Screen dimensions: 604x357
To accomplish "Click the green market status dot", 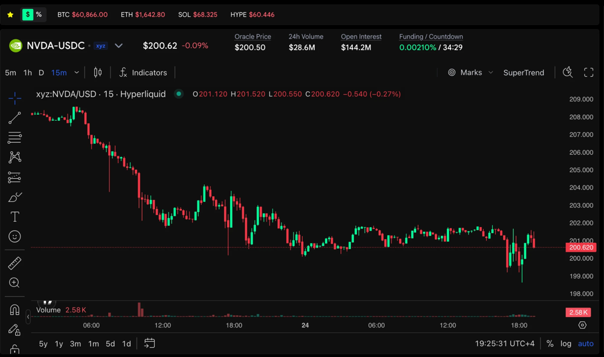I will point(179,94).
